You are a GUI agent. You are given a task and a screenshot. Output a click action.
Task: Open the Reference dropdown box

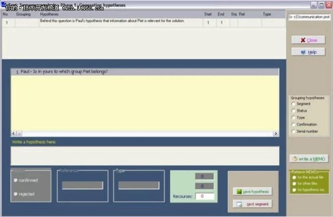point(83,185)
